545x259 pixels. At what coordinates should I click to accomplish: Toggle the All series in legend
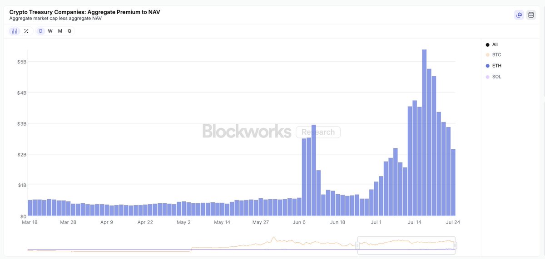click(x=492, y=44)
